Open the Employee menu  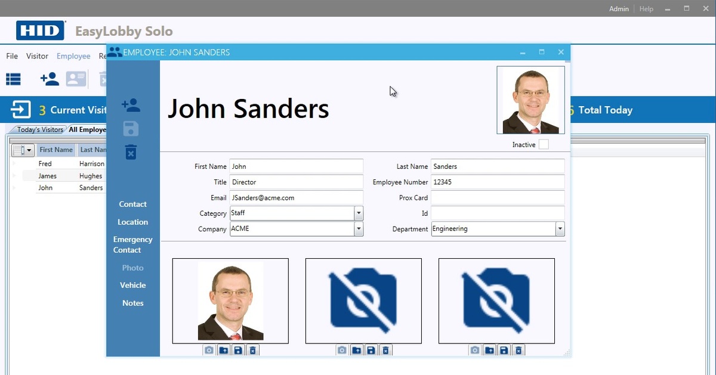[x=73, y=56]
